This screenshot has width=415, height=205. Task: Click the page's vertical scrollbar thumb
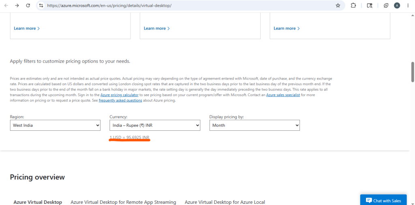point(413,72)
